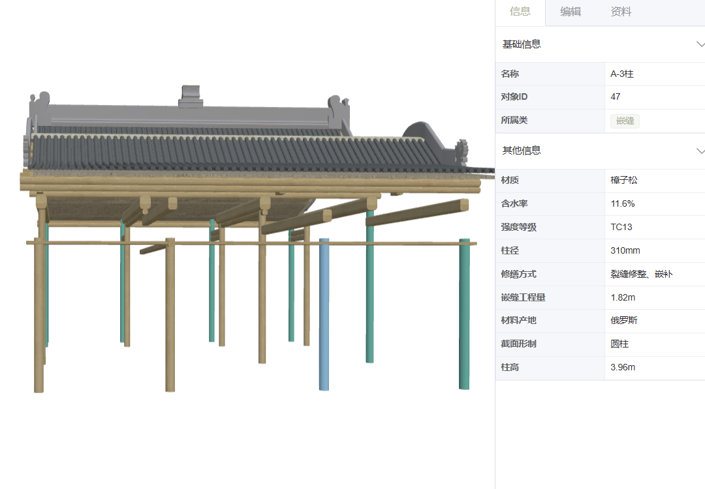
Task: Click the column height 3.96m
Action: pyautogui.click(x=623, y=367)
